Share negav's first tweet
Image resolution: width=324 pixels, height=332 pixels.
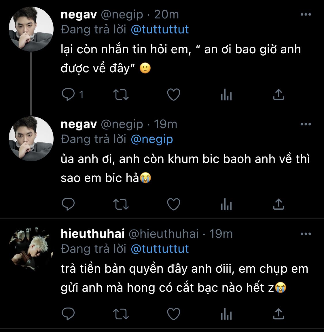[278, 95]
